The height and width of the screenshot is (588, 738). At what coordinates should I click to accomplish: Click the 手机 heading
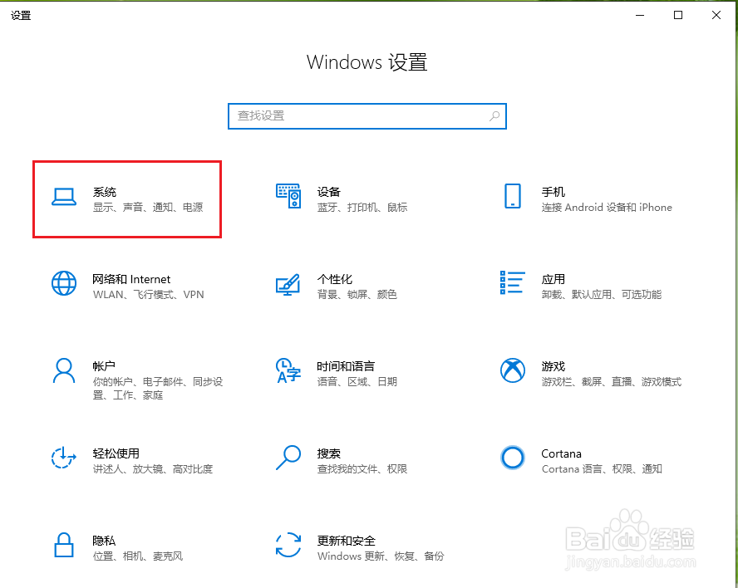[553, 192]
